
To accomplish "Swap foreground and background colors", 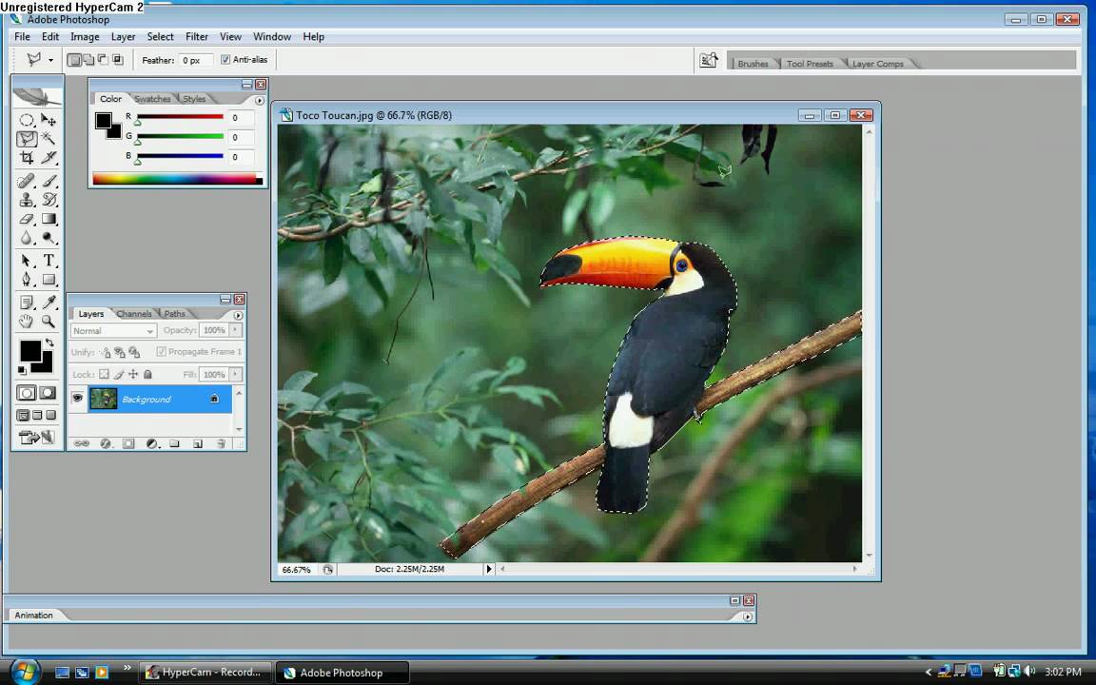I will pyautogui.click(x=49, y=342).
